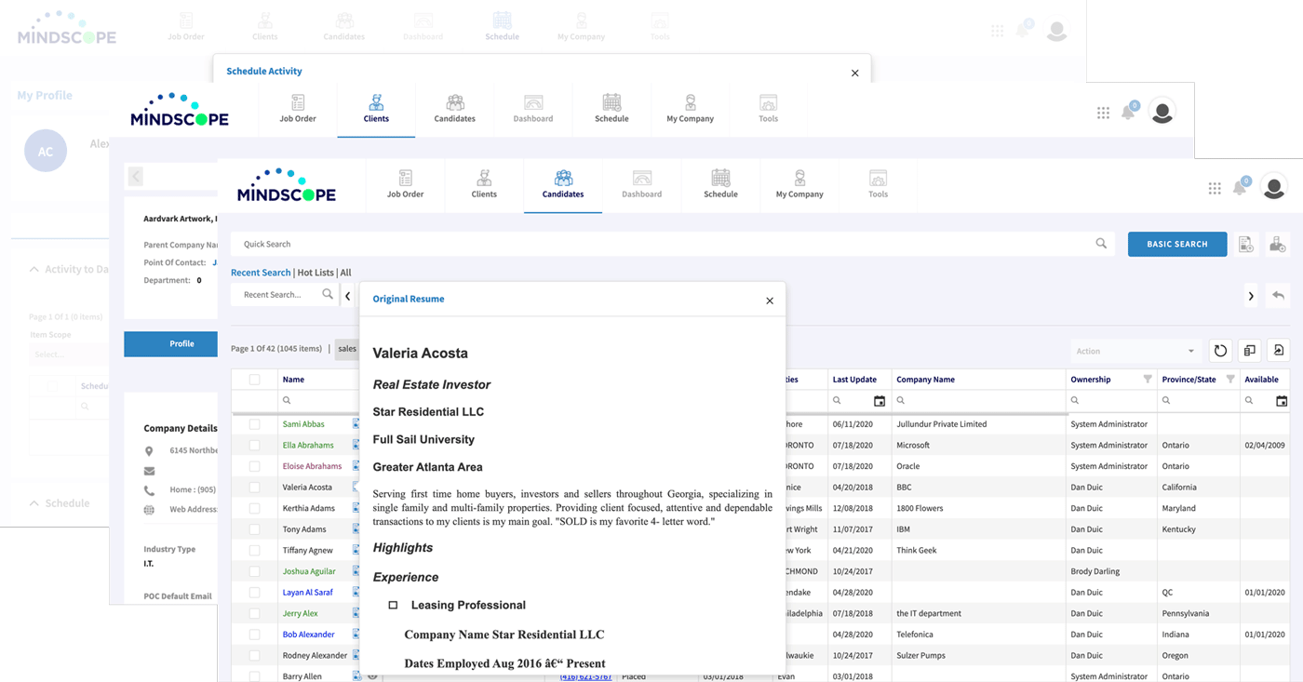This screenshot has width=1303, height=682.
Task: Select the checkbox for Tony Adams
Action: 254,529
